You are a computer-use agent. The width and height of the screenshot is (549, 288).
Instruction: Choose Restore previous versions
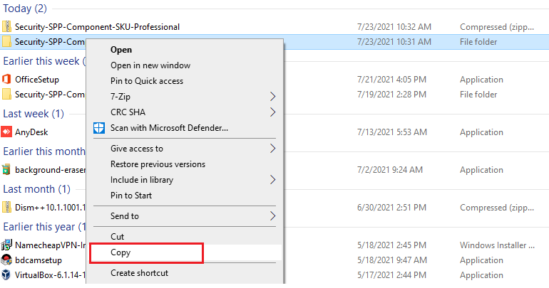coord(158,164)
